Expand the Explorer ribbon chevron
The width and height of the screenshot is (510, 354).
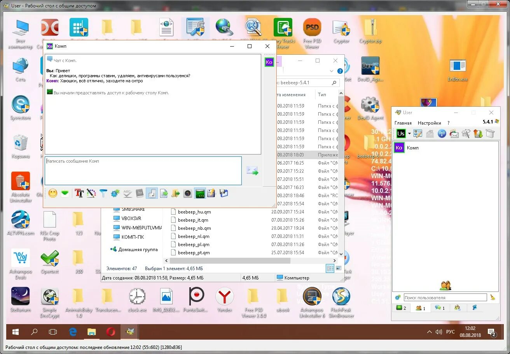coord(332,71)
